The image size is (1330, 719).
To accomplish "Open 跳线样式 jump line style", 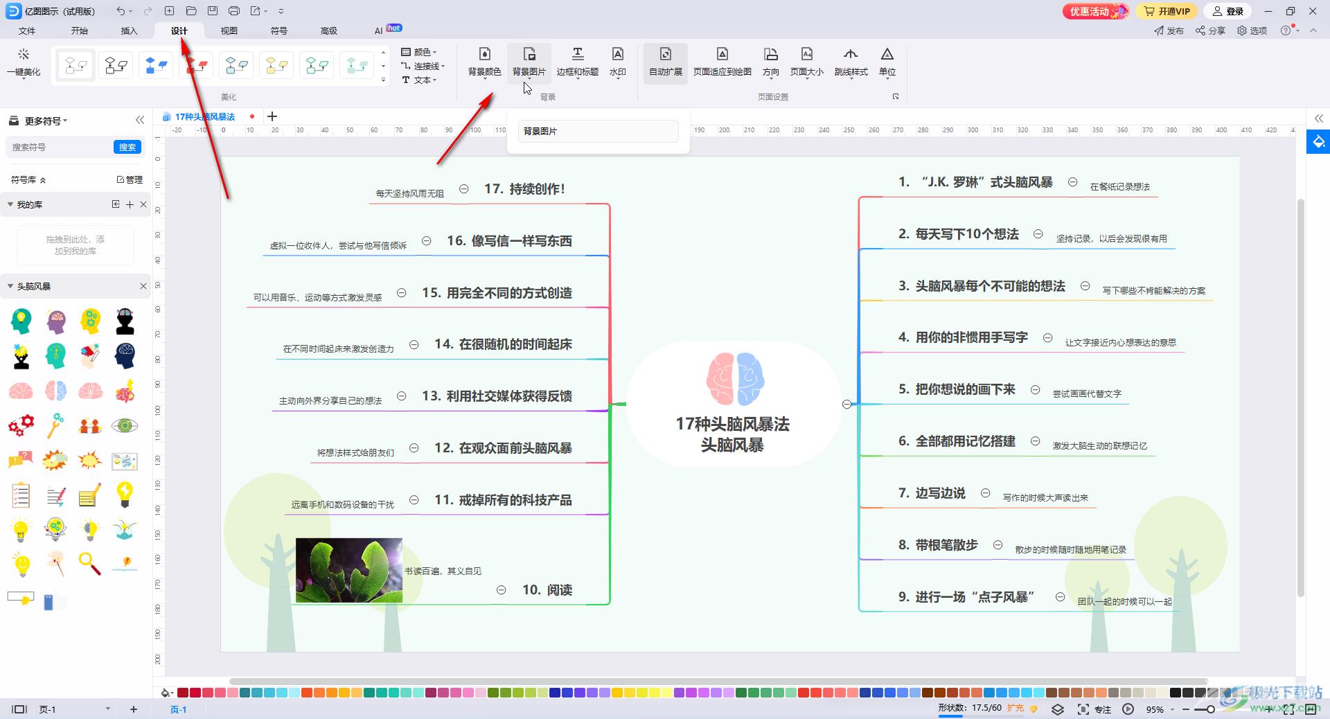I will (851, 62).
